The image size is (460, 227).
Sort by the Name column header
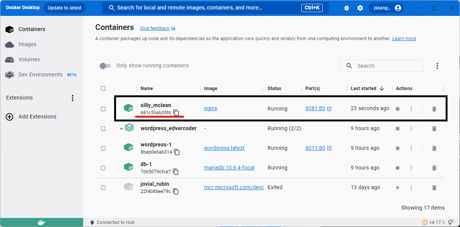pos(147,89)
